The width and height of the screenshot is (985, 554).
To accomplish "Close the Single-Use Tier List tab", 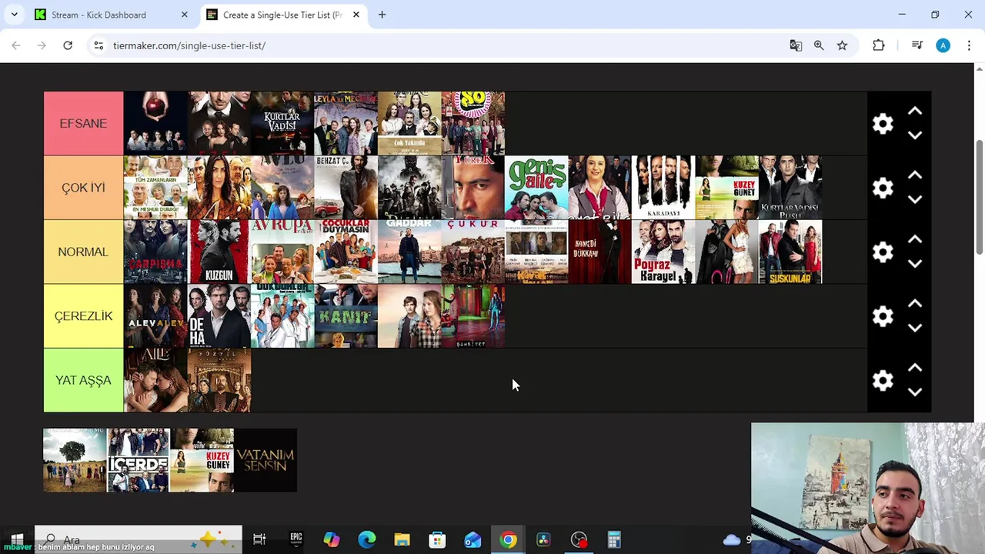I will coord(356,15).
